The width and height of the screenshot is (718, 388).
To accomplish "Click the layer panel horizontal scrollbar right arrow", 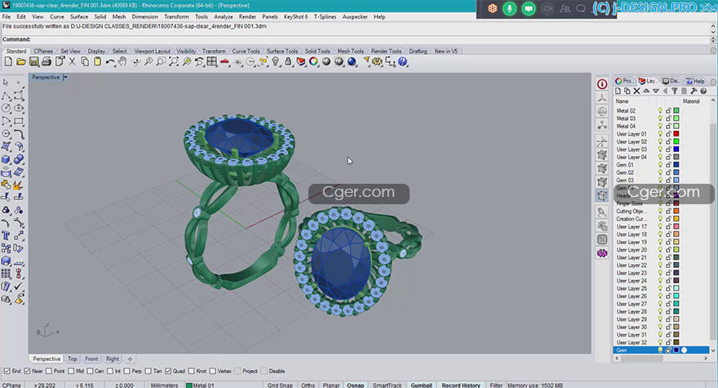I will pyautogui.click(x=705, y=359).
